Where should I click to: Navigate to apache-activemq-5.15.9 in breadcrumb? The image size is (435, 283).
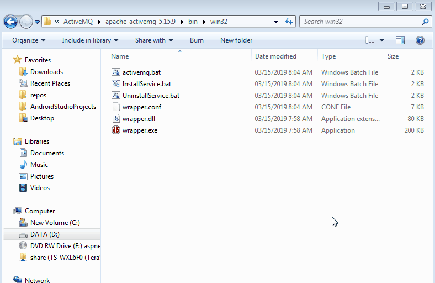tap(140, 22)
